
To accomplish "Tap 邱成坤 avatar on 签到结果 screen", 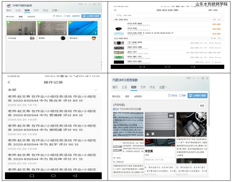I will coord(119,34).
